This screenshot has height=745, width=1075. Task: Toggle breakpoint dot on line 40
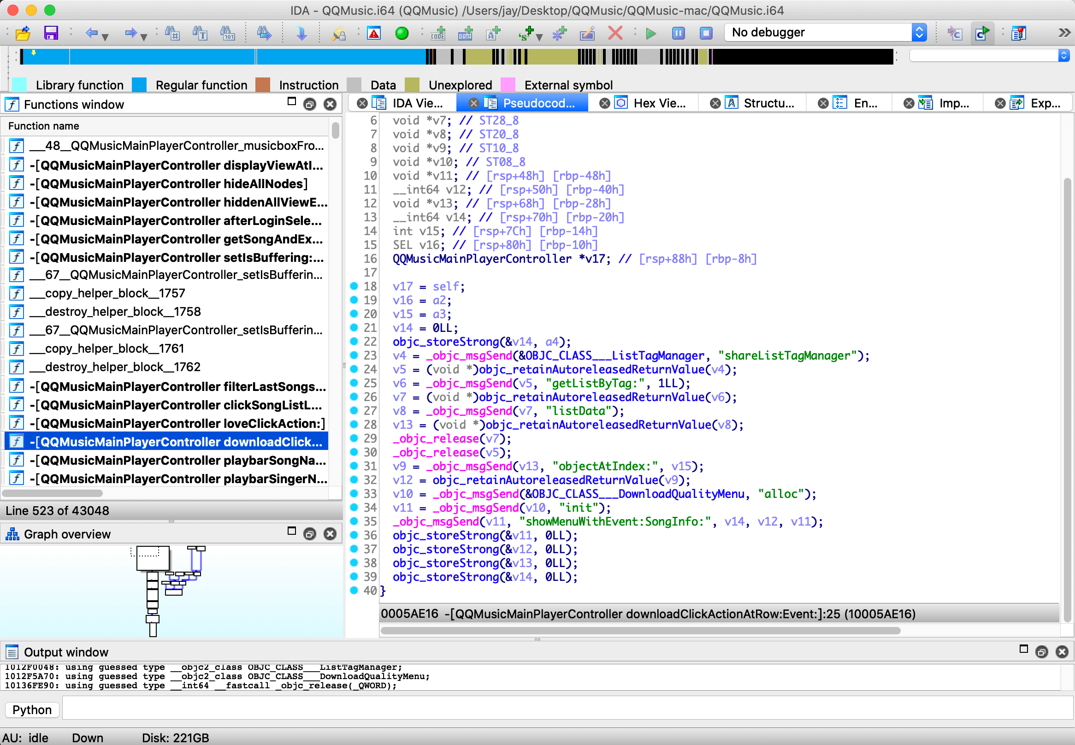click(354, 590)
